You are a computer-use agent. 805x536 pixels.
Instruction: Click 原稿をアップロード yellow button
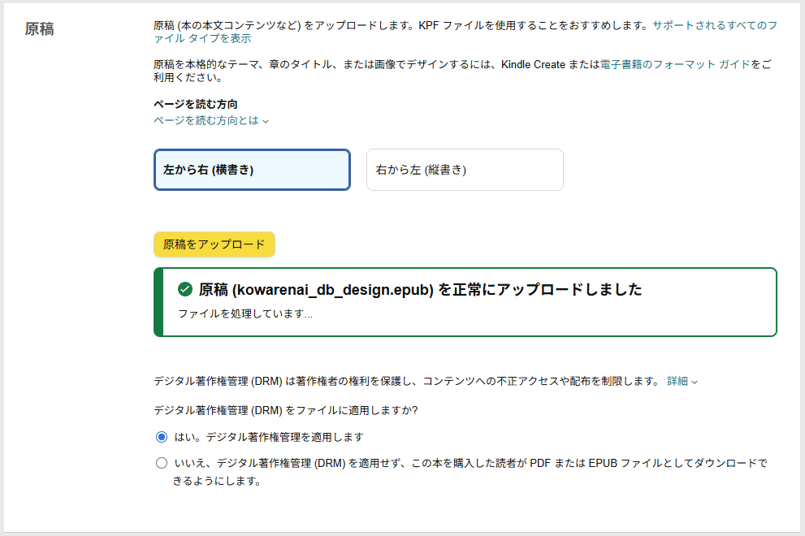click(x=214, y=244)
